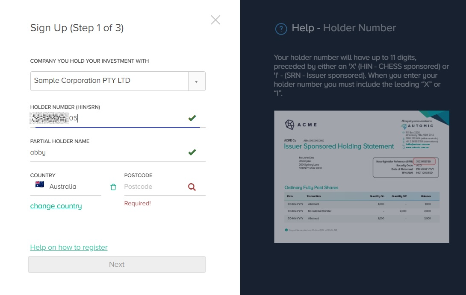Click the Issuer Sponsored Holding Statement image
This screenshot has width=466, height=295.
click(361, 177)
